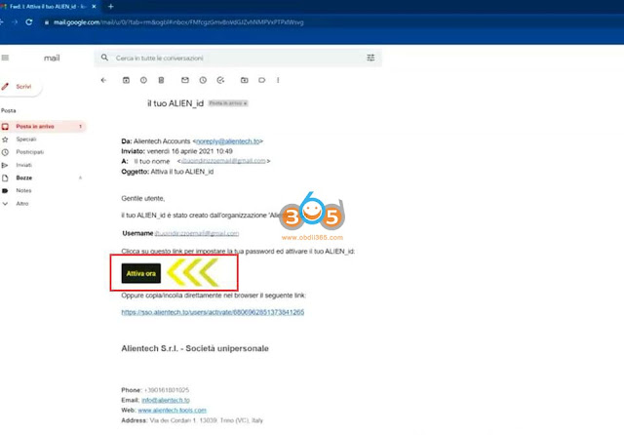Screen dimensions: 624x435
Task: Move email to folder icon
Action: click(x=245, y=80)
